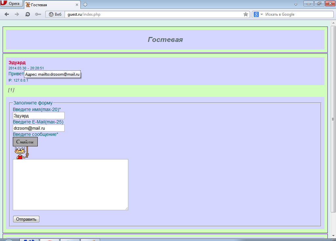Click inside the message text area

tap(71, 185)
